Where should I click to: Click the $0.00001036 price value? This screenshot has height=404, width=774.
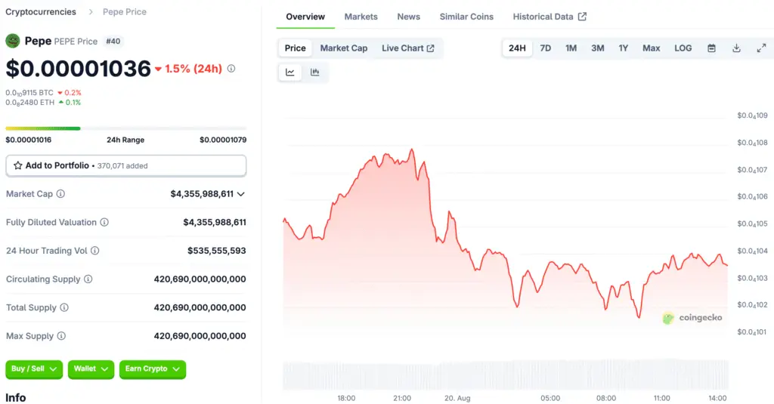click(x=78, y=69)
